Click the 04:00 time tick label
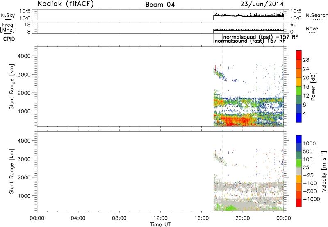This screenshot has width=328, height=227. [78, 218]
